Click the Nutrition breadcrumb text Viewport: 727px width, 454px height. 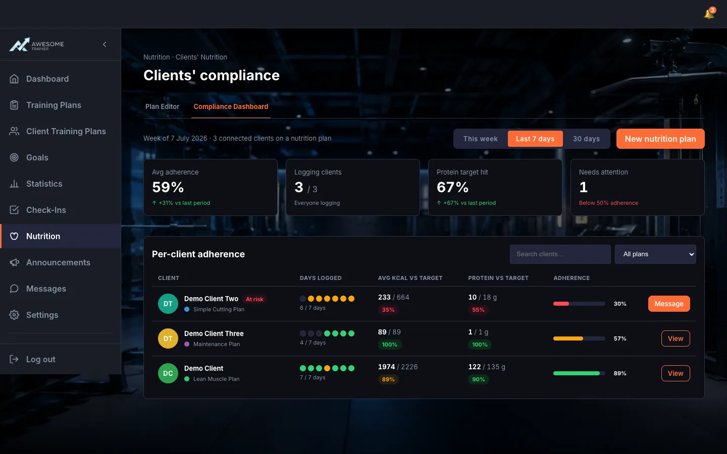click(157, 57)
